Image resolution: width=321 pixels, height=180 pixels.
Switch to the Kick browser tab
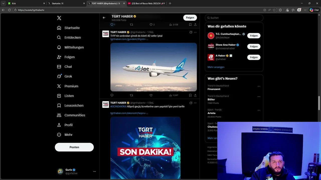[26, 3]
